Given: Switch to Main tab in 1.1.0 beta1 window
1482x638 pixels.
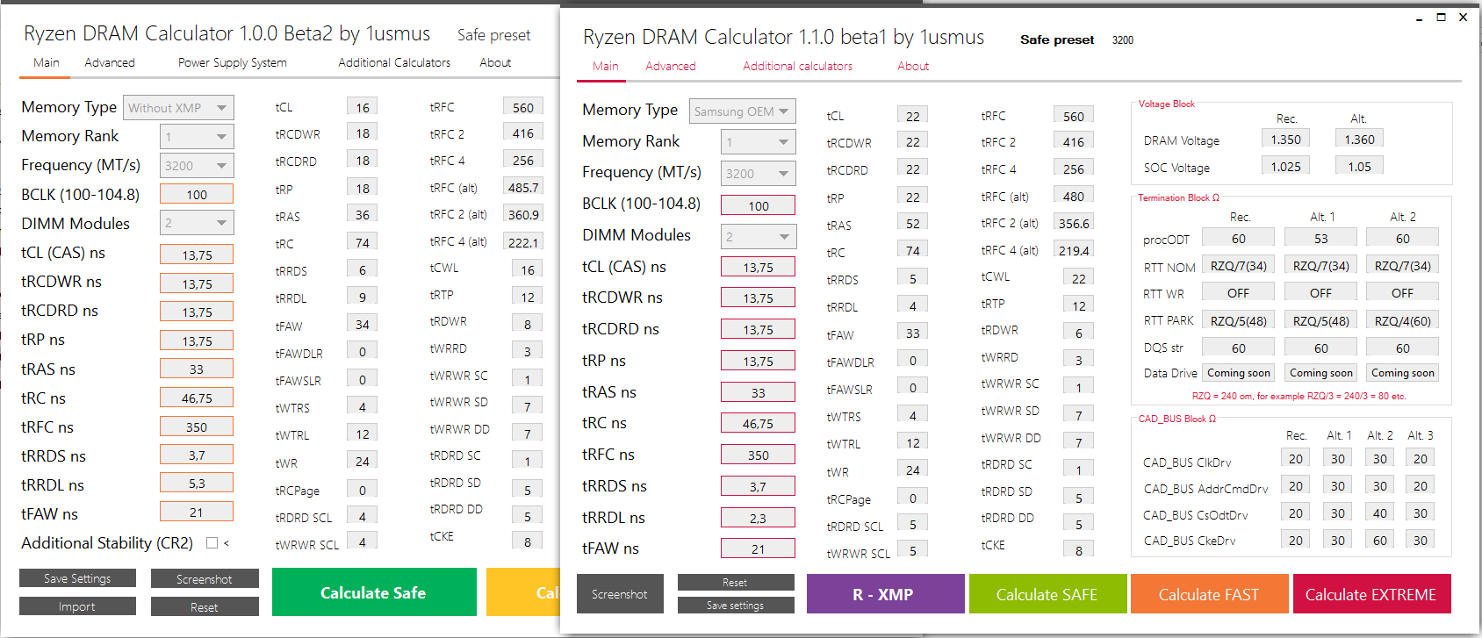Looking at the screenshot, I should coord(605,66).
